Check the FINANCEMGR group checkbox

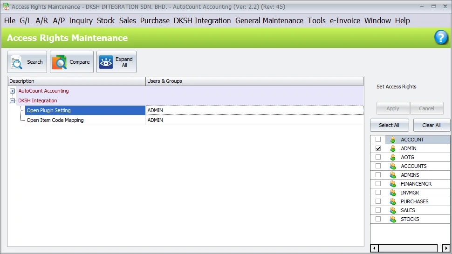pos(378,184)
